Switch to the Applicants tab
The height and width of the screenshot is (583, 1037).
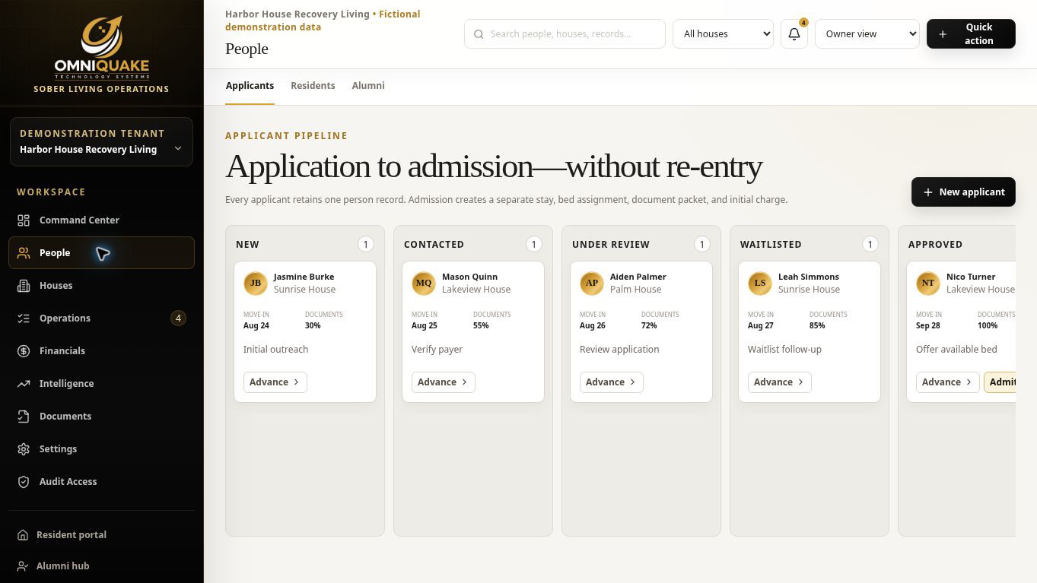(250, 86)
